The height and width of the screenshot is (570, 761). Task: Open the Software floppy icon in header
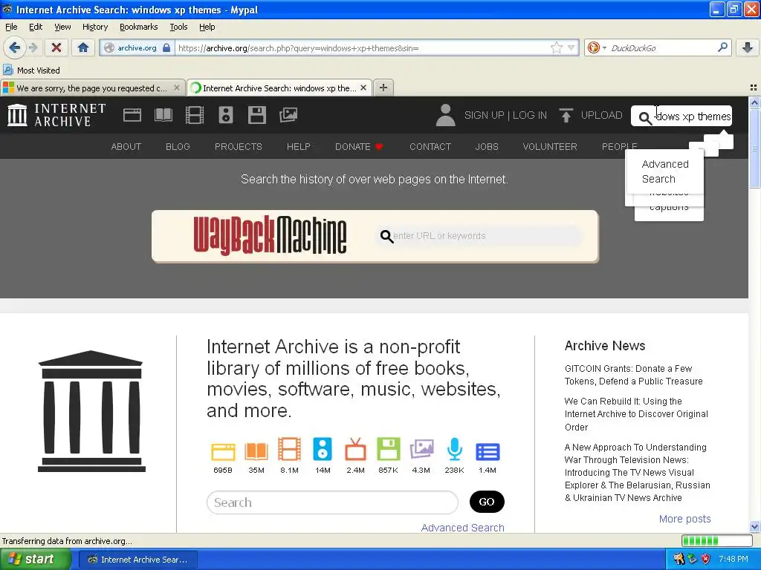(x=256, y=115)
